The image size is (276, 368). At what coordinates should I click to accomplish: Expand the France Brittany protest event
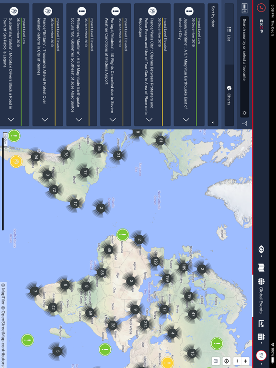click(x=45, y=120)
